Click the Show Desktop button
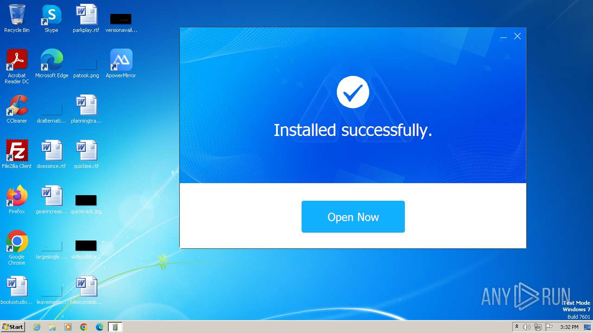 [x=588, y=327]
